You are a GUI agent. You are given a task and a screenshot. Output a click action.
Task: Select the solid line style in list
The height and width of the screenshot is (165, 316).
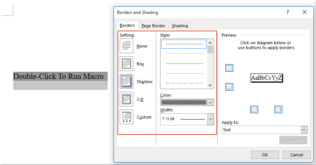[x=184, y=44]
